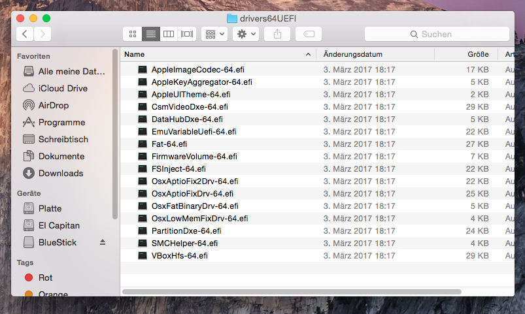This screenshot has height=314, width=525.
Task: Sort by Name column header
Action: (134, 54)
